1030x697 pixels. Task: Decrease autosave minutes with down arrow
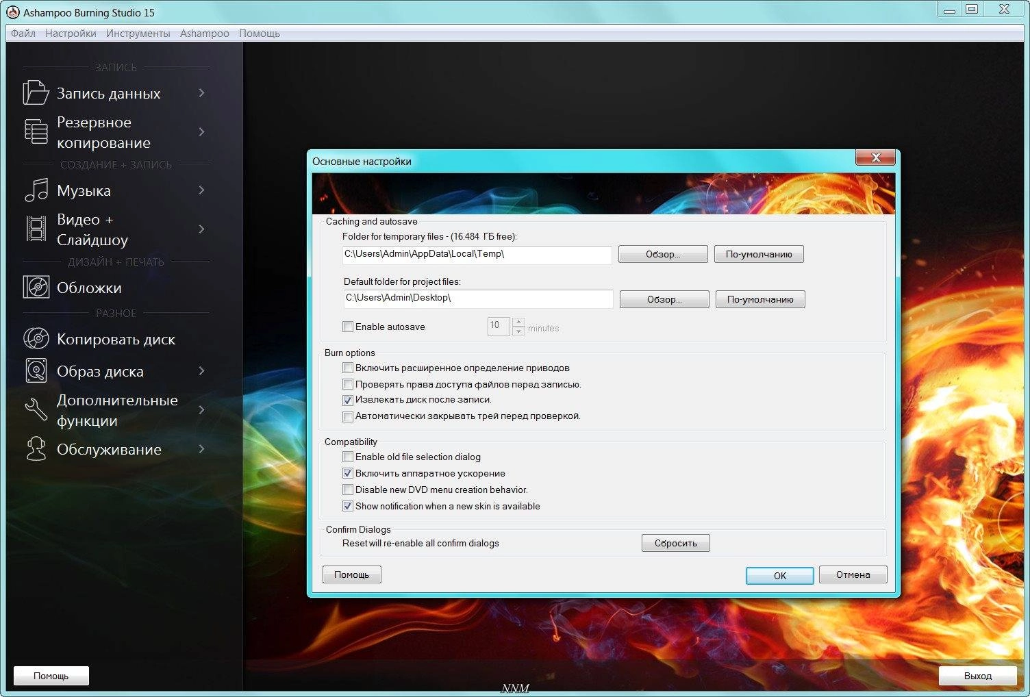[518, 331]
